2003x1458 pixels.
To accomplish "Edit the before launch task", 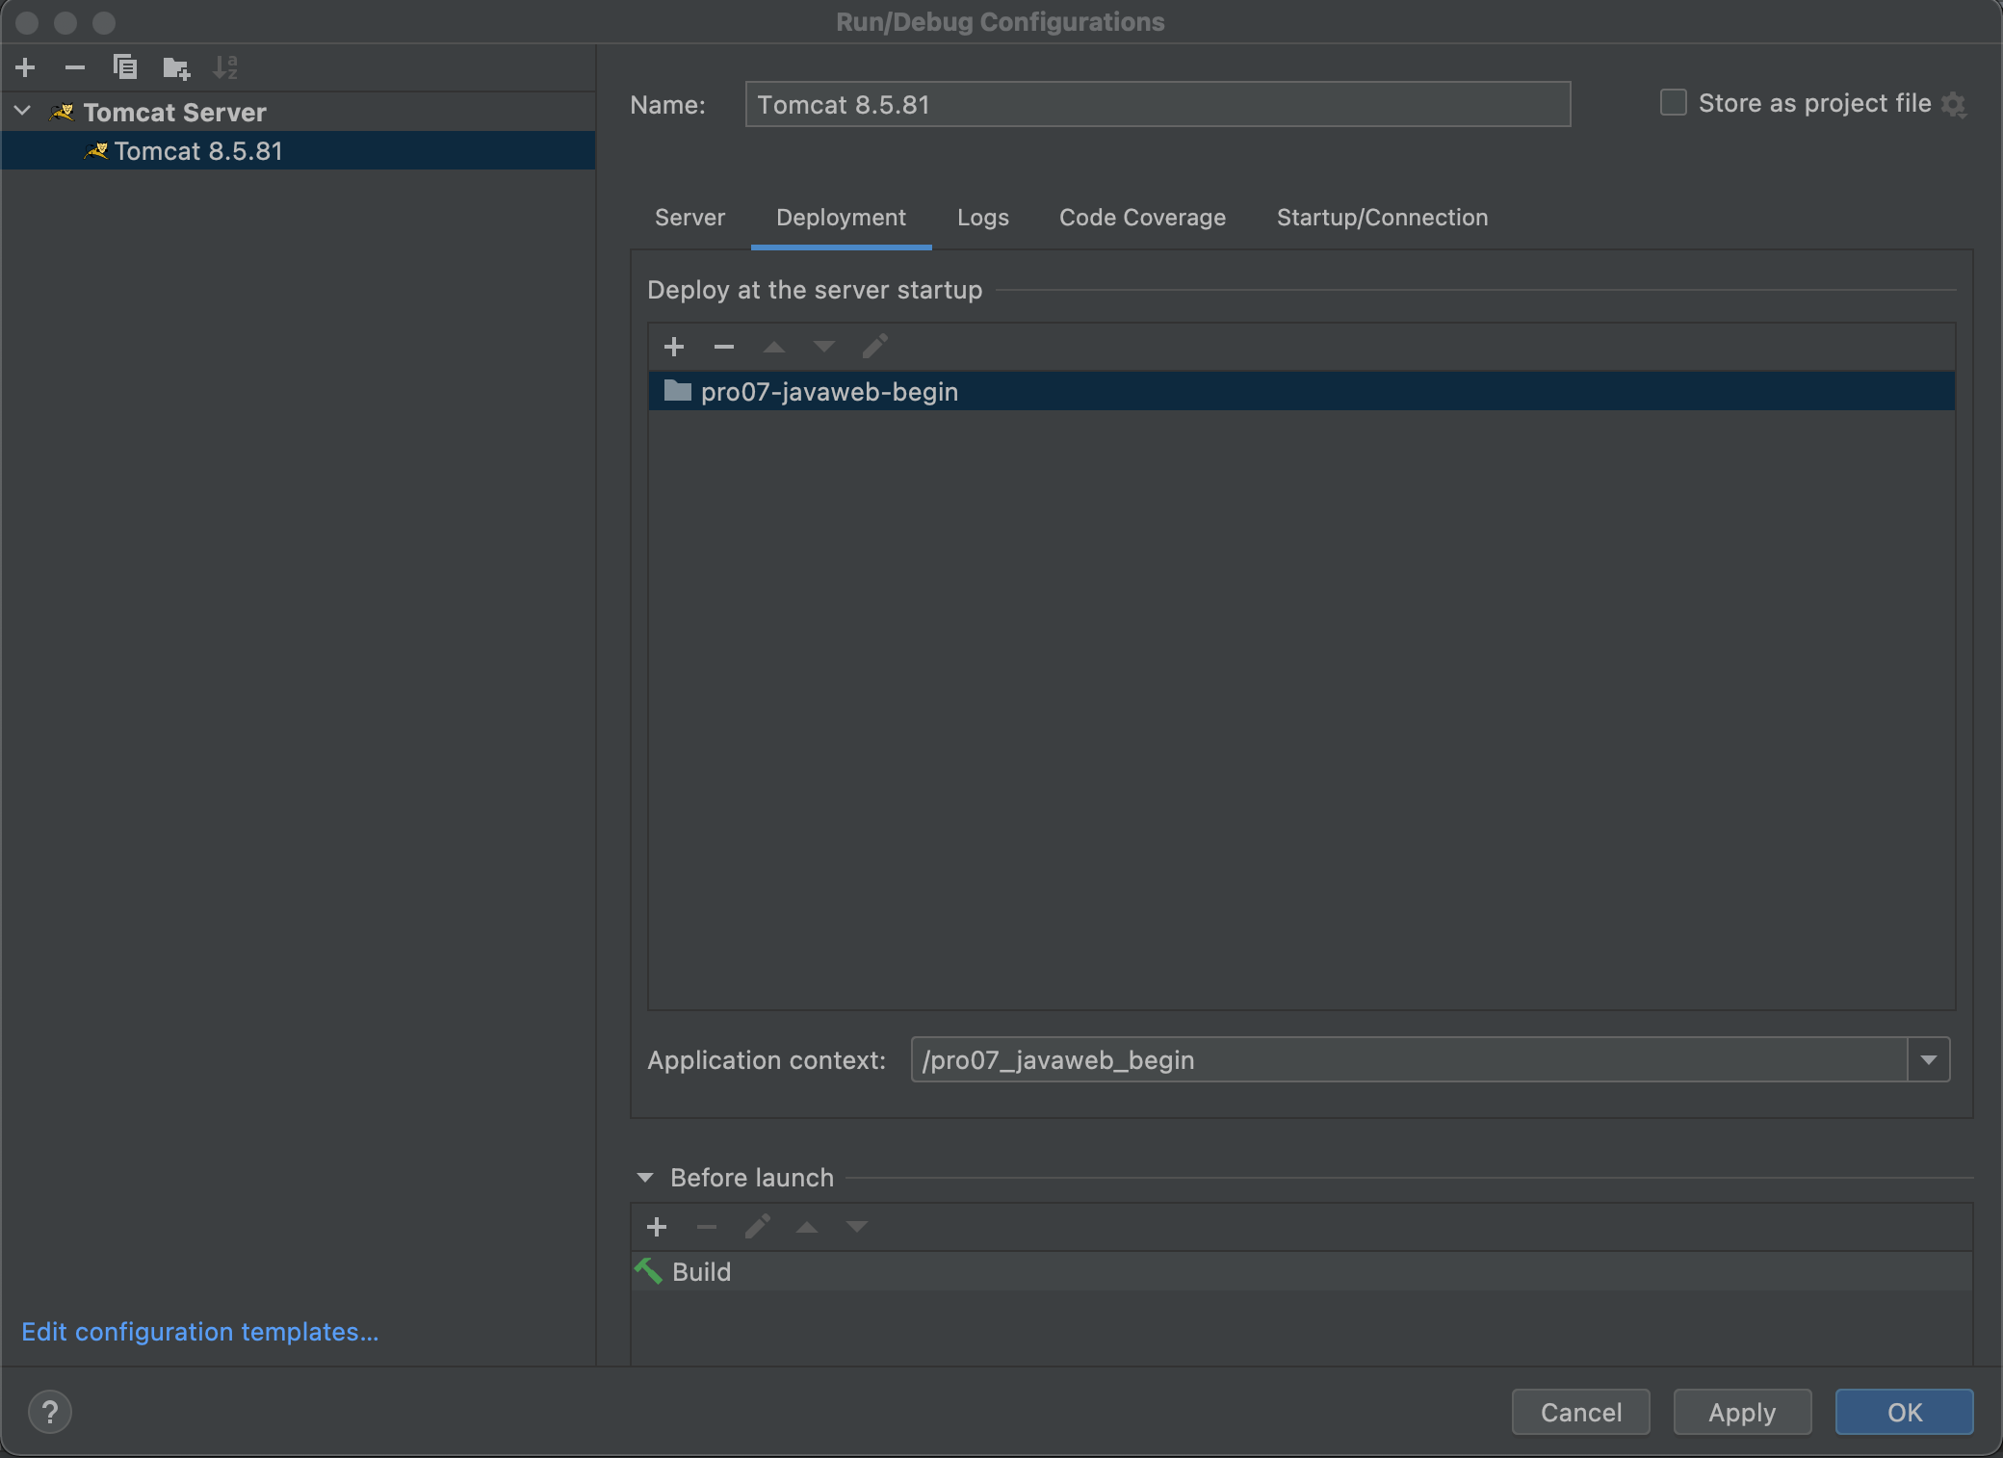I will 757,1227.
